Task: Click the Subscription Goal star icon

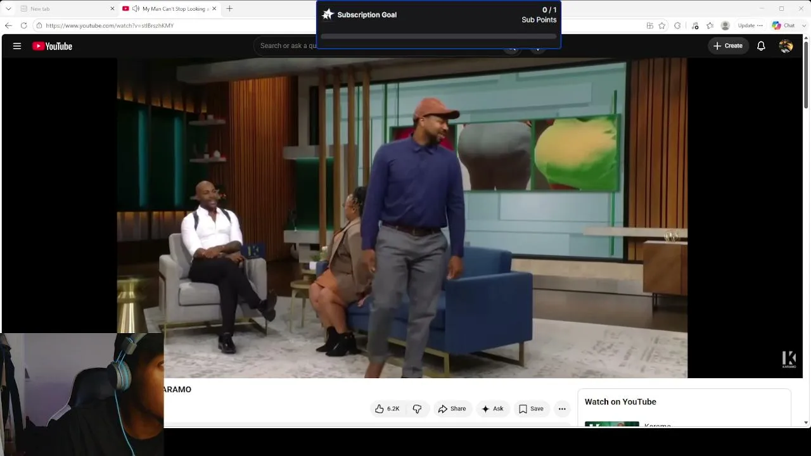Action: coord(328,15)
